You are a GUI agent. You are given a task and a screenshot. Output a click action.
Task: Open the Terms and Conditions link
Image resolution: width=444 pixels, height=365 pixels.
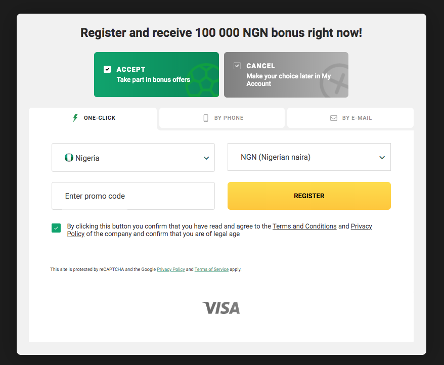click(x=304, y=226)
